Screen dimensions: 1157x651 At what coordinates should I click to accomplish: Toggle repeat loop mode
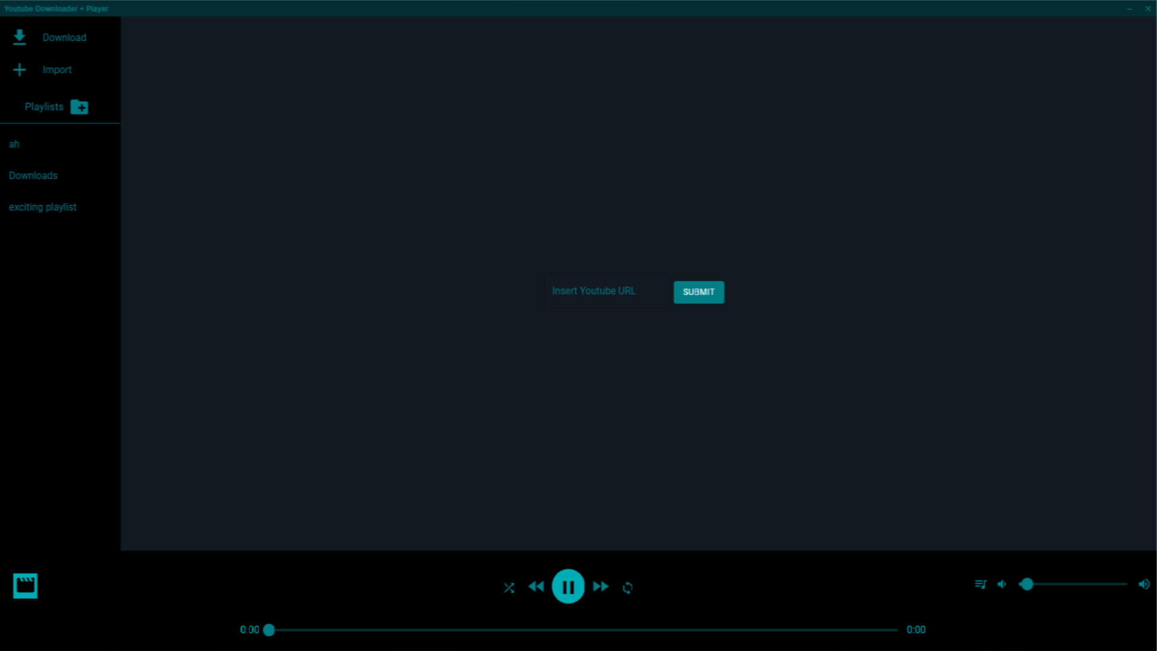coord(627,588)
